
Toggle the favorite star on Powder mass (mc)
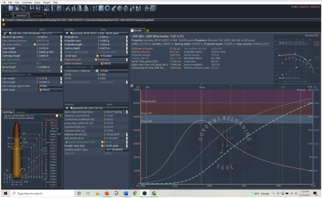click(x=102, y=146)
